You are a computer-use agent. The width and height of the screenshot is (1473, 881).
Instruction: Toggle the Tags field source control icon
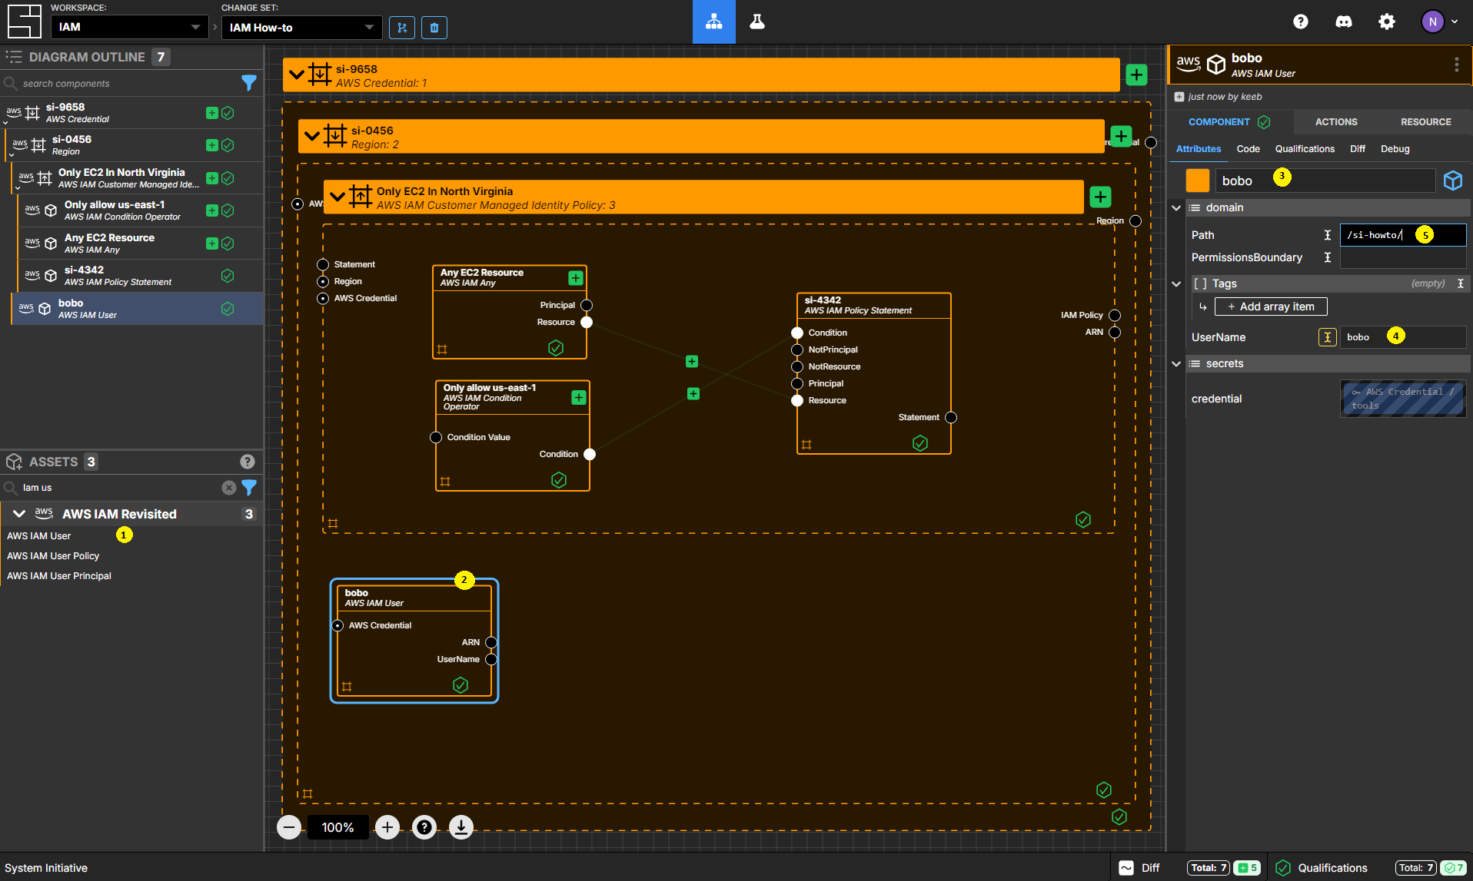tap(1461, 283)
